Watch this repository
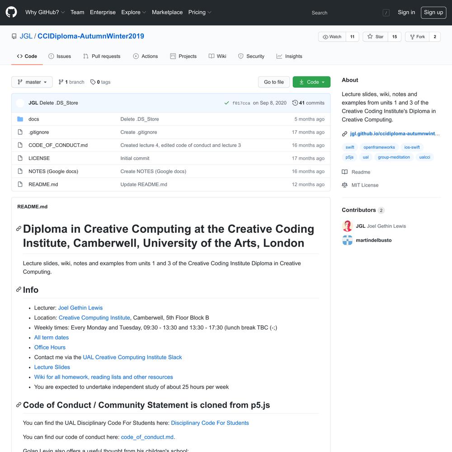This screenshot has width=452, height=452. tap(332, 37)
